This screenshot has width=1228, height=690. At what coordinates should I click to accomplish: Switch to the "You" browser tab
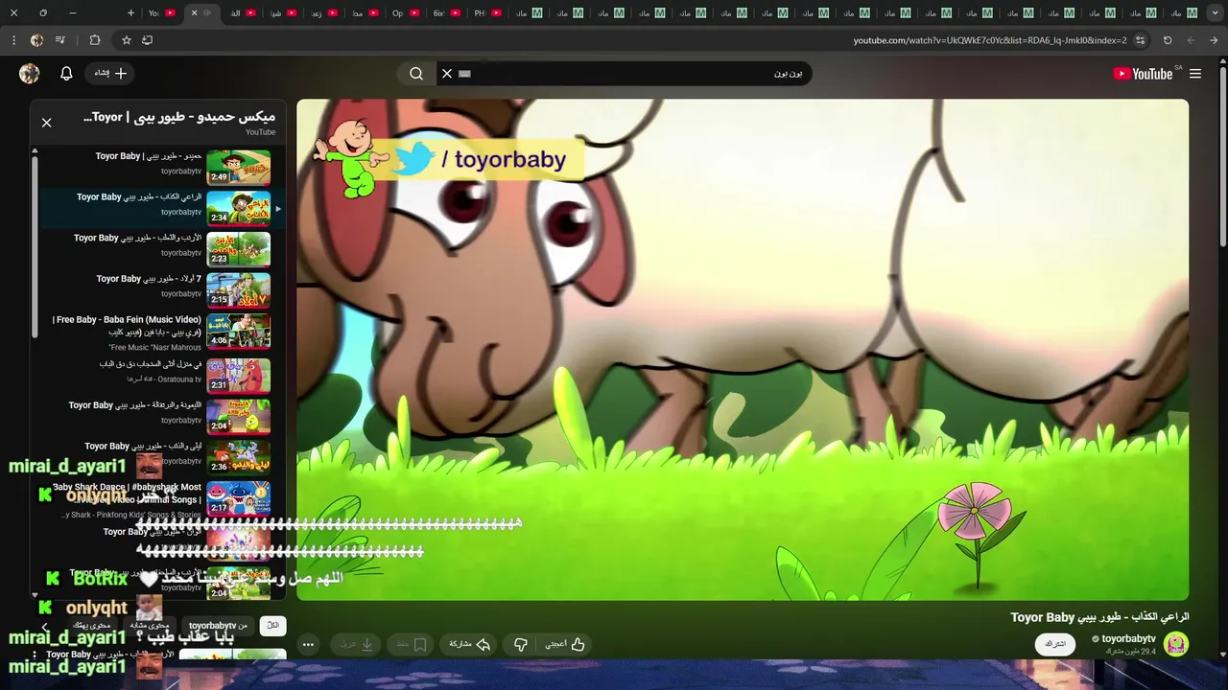point(162,13)
